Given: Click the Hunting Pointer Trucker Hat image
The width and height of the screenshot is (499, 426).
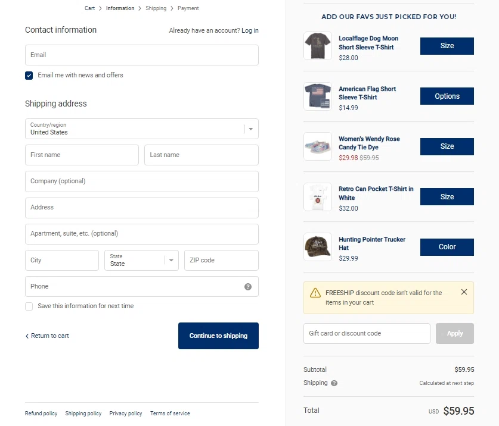Looking at the screenshot, I should 318,247.
